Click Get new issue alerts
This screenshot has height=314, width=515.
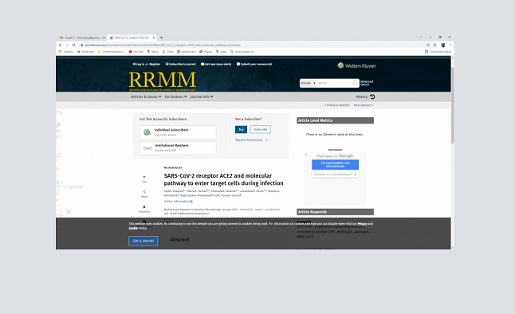click(216, 64)
